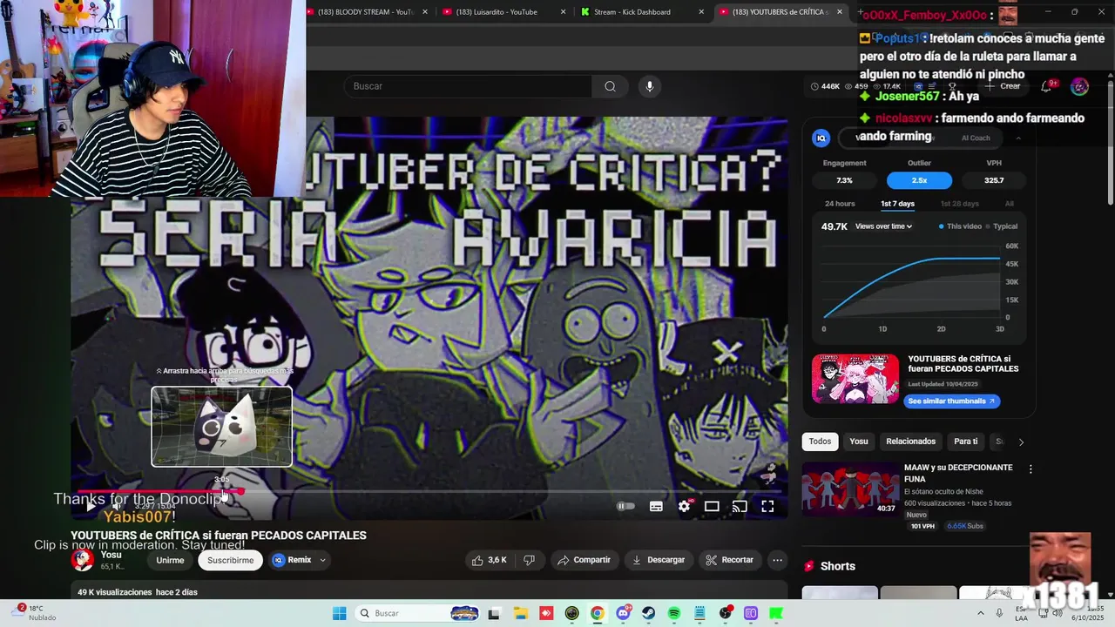Collapse the analytics panel chevron
This screenshot has height=627, width=1115.
pos(1018,138)
